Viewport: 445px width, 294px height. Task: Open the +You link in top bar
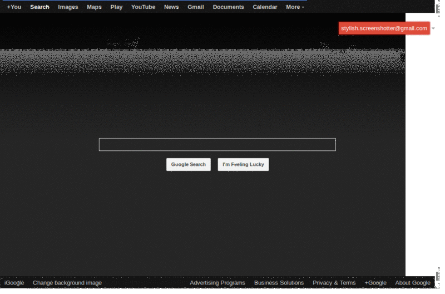point(14,7)
